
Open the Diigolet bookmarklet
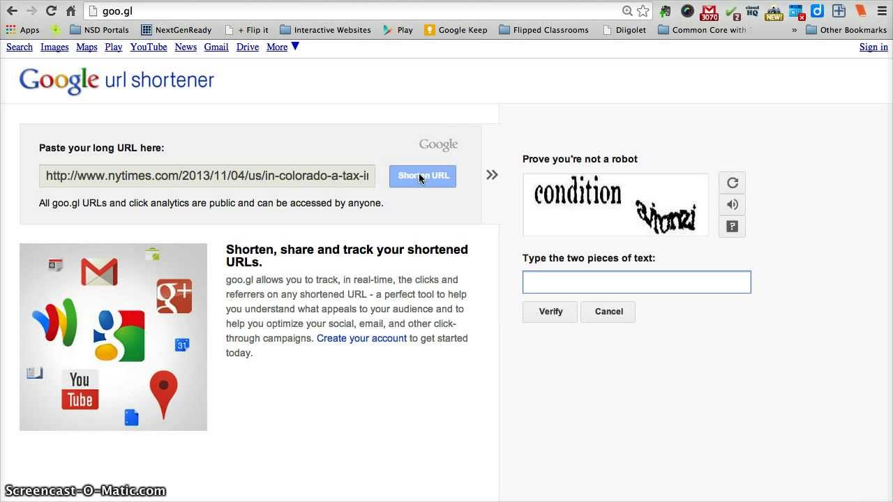point(624,30)
